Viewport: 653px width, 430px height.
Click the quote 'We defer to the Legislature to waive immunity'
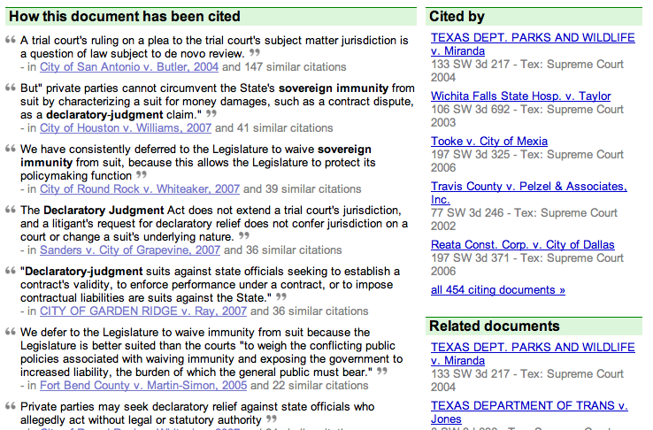click(211, 352)
